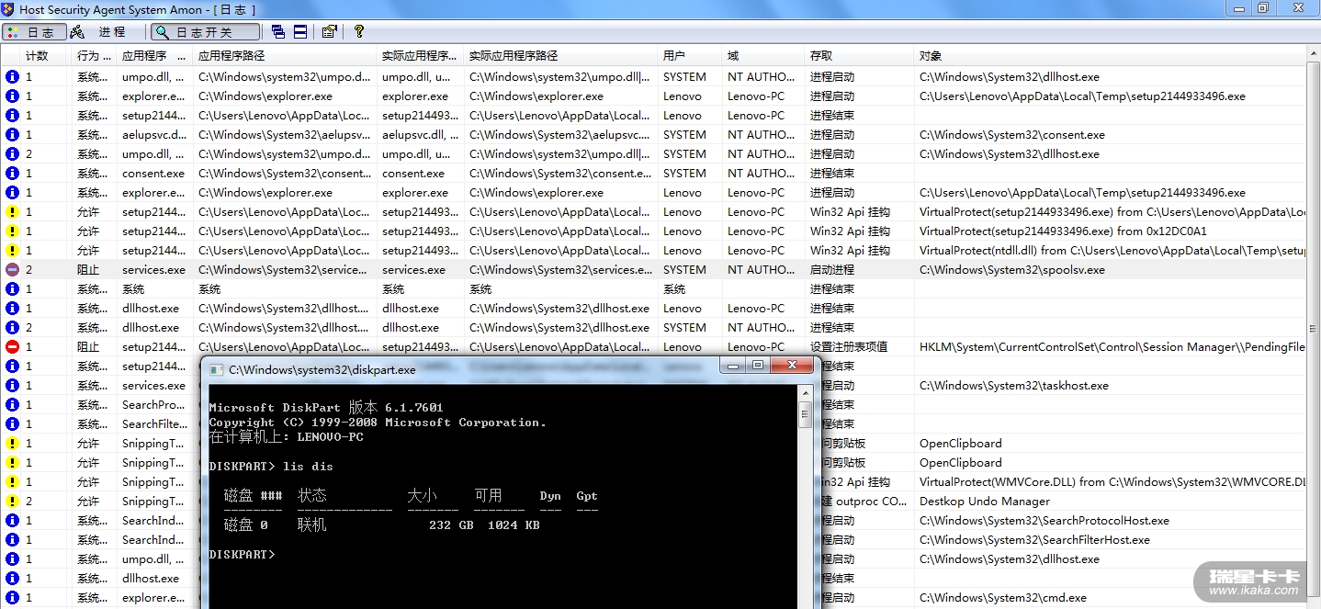Sort by the 域 column header
The height and width of the screenshot is (609, 1321).
click(x=763, y=56)
